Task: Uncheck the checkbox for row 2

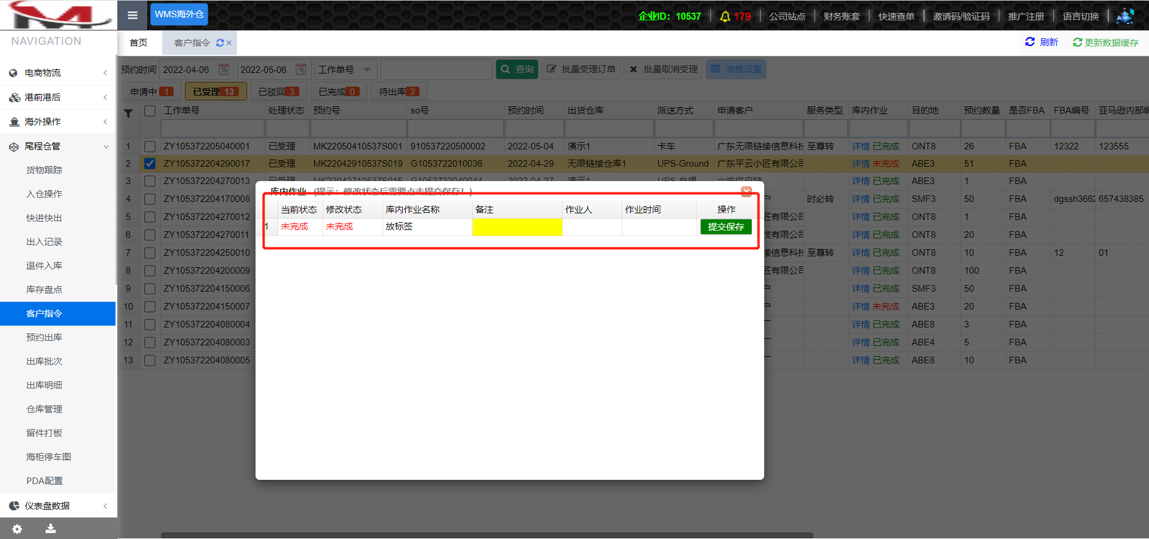Action: [150, 164]
